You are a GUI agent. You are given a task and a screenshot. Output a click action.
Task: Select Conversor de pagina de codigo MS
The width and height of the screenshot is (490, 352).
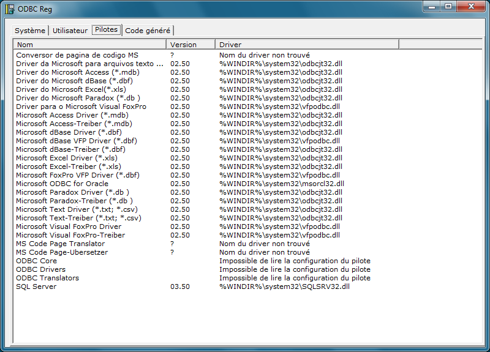click(77, 55)
